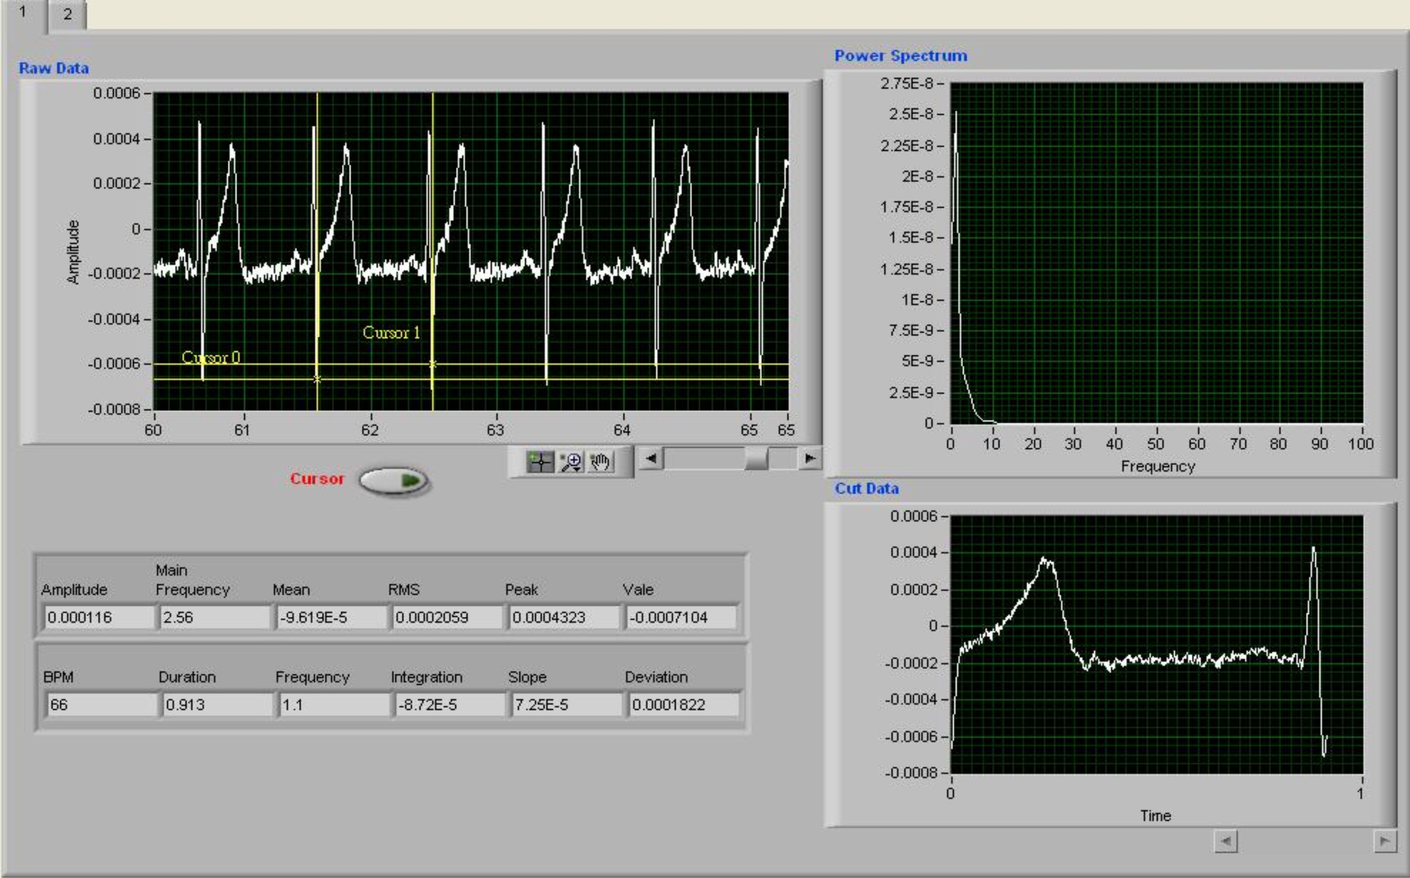
Task: Click the red Cursor label text
Action: point(317,479)
